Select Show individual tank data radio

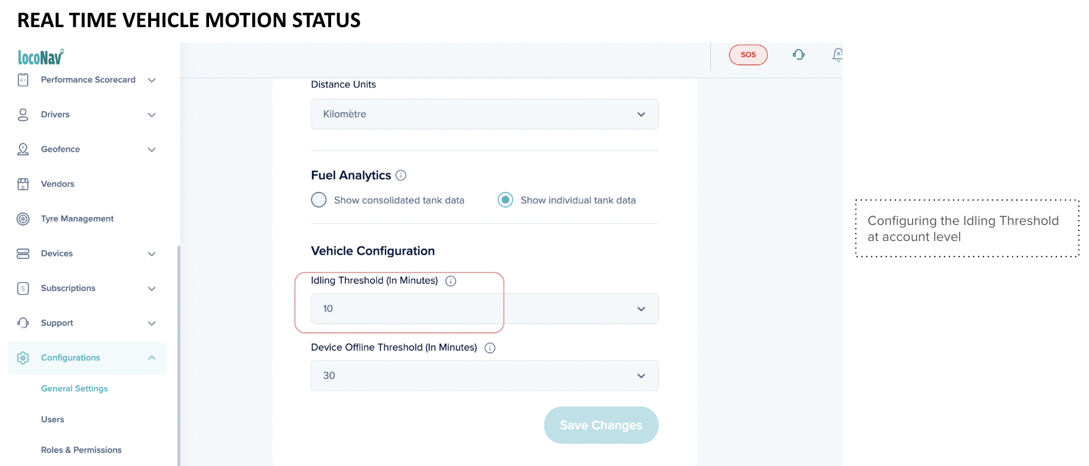click(505, 200)
